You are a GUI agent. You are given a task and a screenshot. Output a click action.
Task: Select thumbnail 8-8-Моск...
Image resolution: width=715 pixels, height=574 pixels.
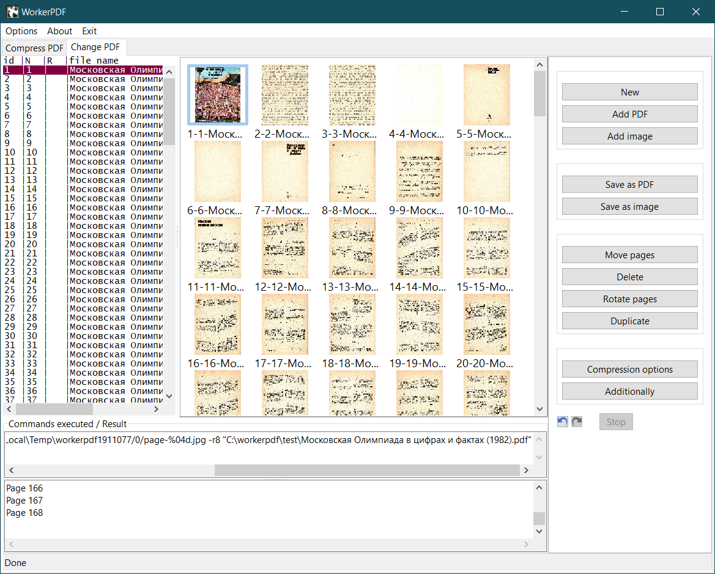(352, 171)
